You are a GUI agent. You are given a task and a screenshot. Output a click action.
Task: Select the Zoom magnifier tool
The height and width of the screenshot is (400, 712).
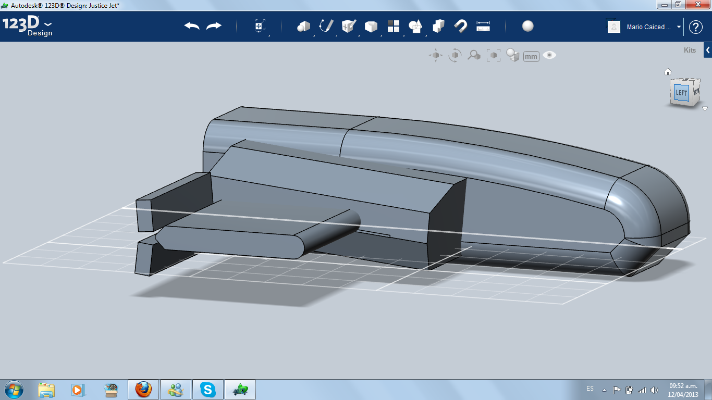(474, 55)
